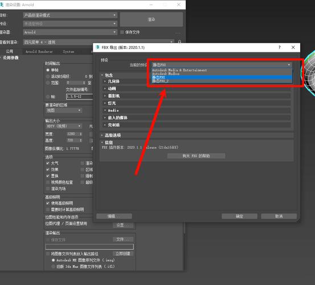Click the large 渲染 (Render) button in Render Setup
Image resolution: width=315 pixels, height=285 pixels.
[152, 19]
